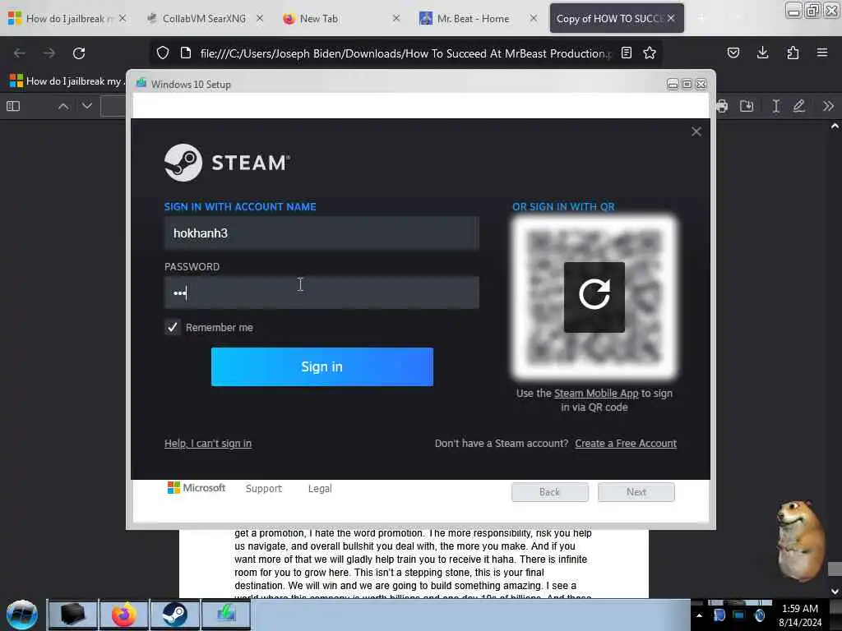Screen dimensions: 842x631
Task: Open the black box taskbar app
Action: [x=73, y=615]
